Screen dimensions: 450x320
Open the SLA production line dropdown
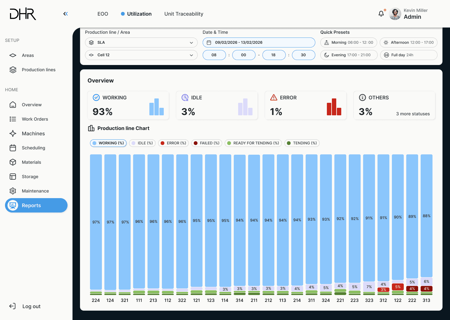pyautogui.click(x=141, y=42)
